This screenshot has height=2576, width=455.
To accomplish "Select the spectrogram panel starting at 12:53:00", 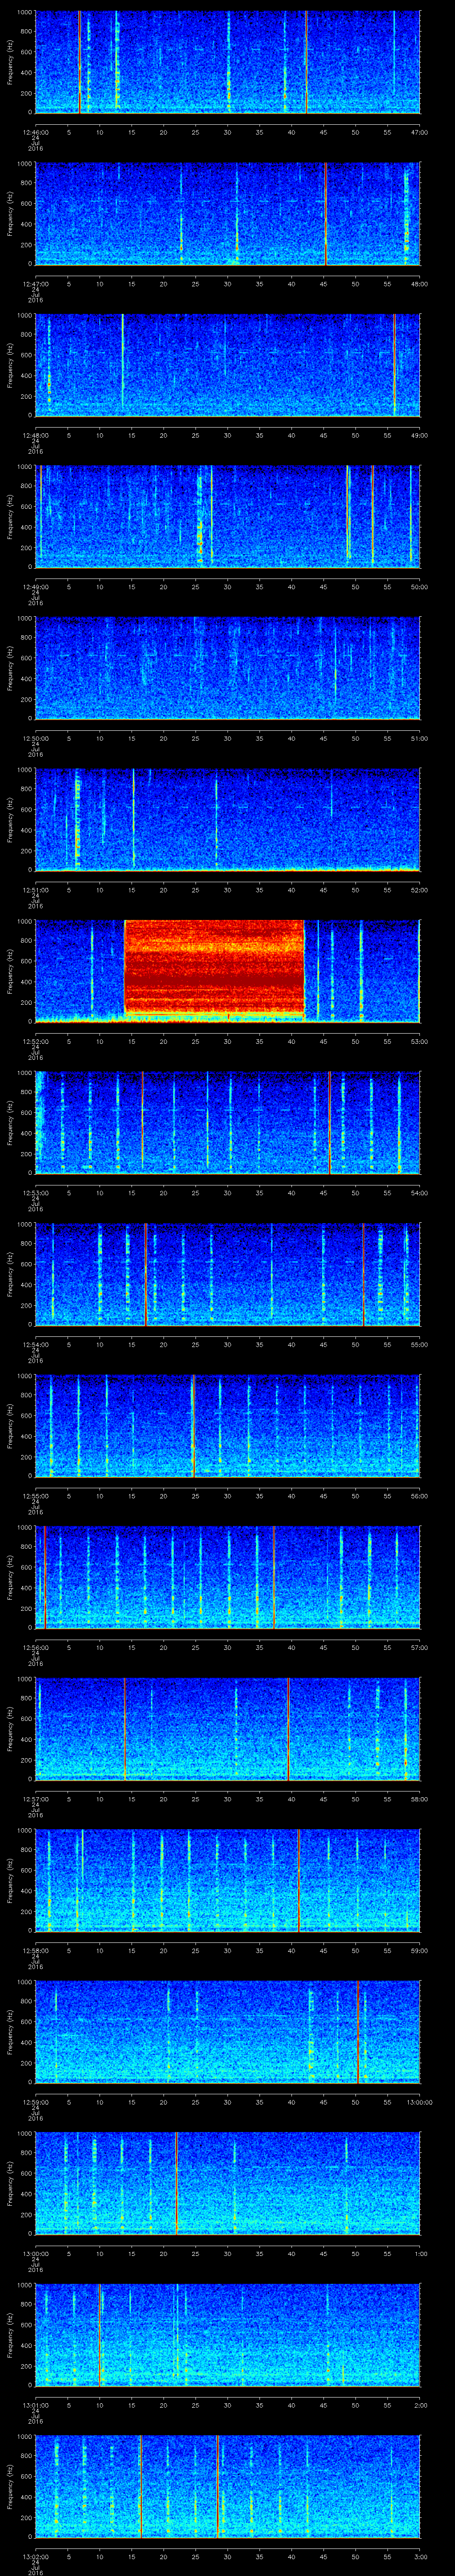I will (228, 1123).
